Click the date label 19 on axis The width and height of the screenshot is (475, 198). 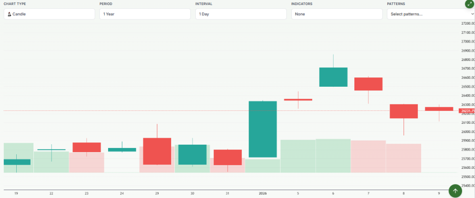16,193
